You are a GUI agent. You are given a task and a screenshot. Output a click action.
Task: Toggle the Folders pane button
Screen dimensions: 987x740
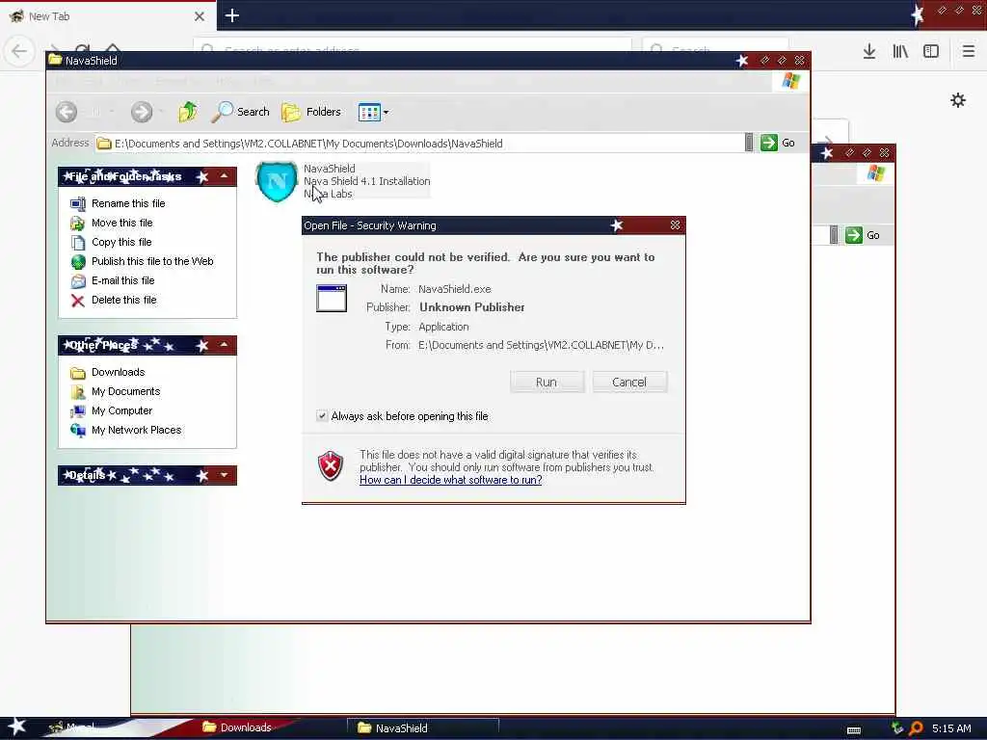311,112
